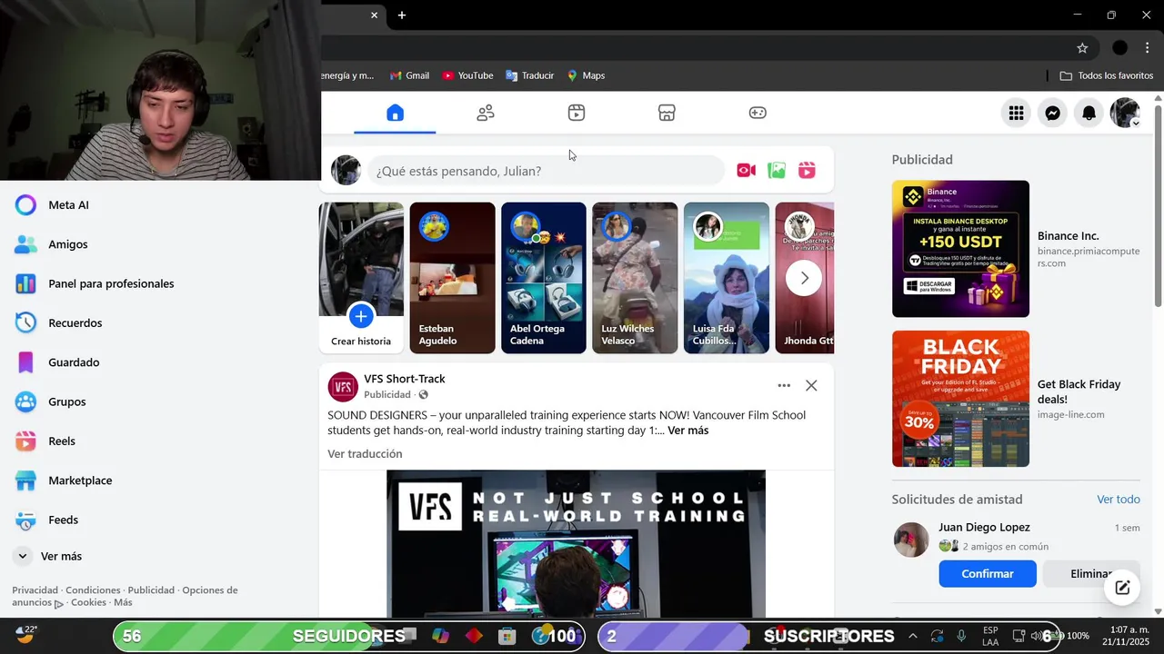Open the taskbar clock and date

1125,636
